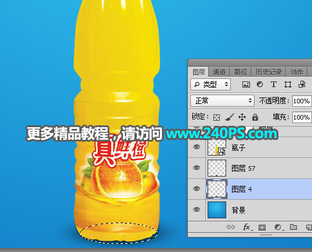Lock all padlock icon
312x252 pixels.
coord(255,117)
